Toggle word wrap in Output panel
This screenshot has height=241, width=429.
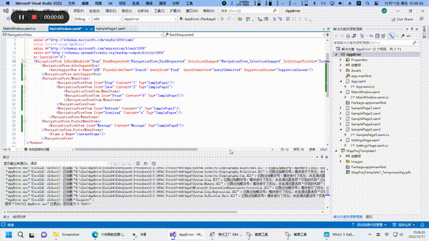[x=146, y=163]
